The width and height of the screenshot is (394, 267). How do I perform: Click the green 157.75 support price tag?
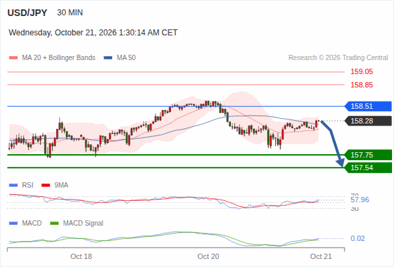368,155
